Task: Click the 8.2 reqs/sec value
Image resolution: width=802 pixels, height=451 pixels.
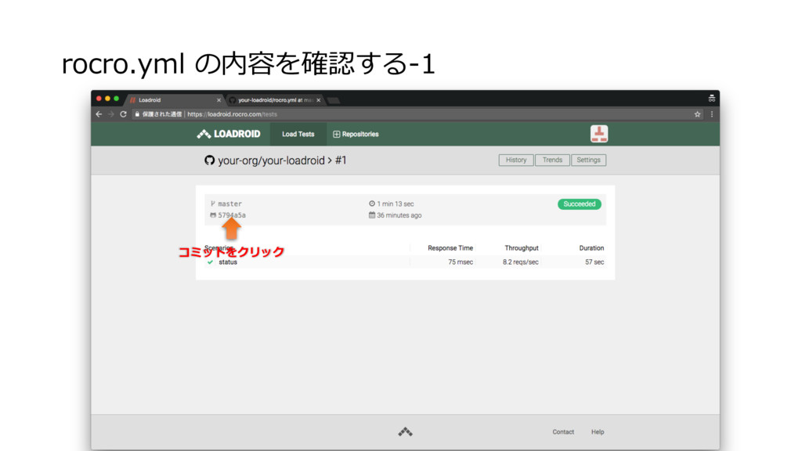Action: point(520,262)
